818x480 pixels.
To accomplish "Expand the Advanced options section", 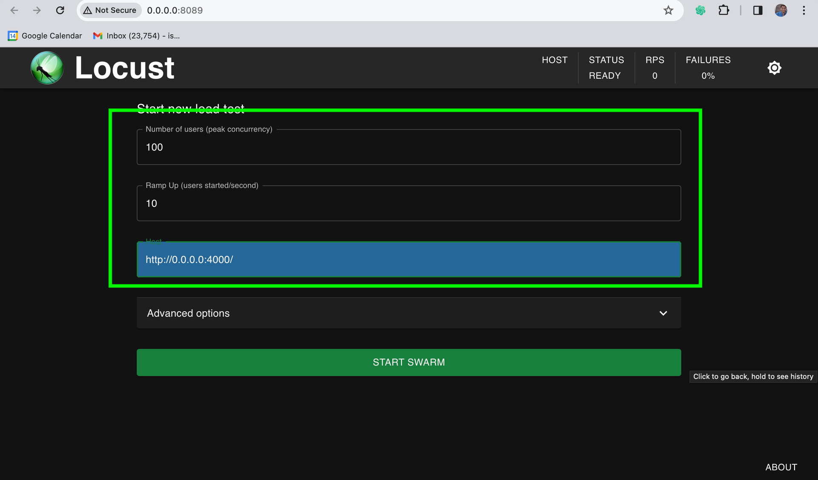I will pyautogui.click(x=188, y=313).
